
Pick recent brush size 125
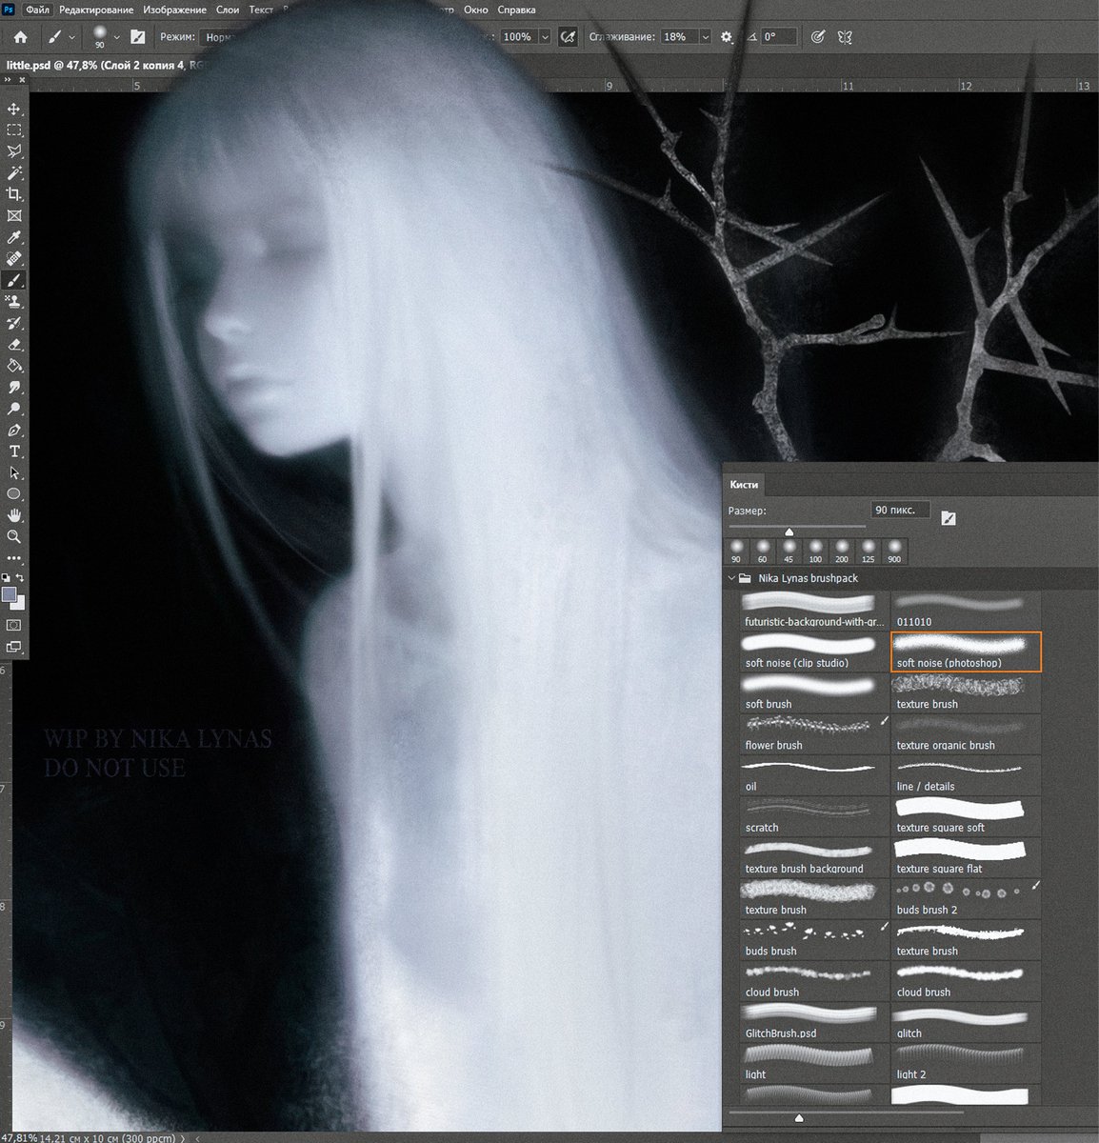pos(868,551)
